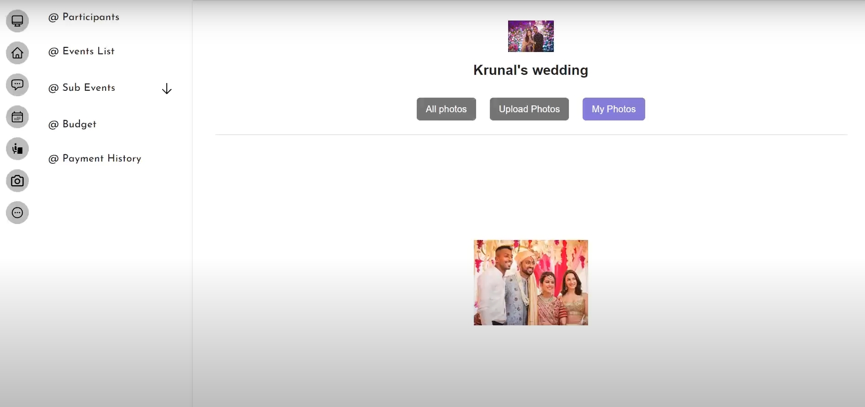The height and width of the screenshot is (407, 865).
Task: Go to Events List
Action: pos(81,52)
